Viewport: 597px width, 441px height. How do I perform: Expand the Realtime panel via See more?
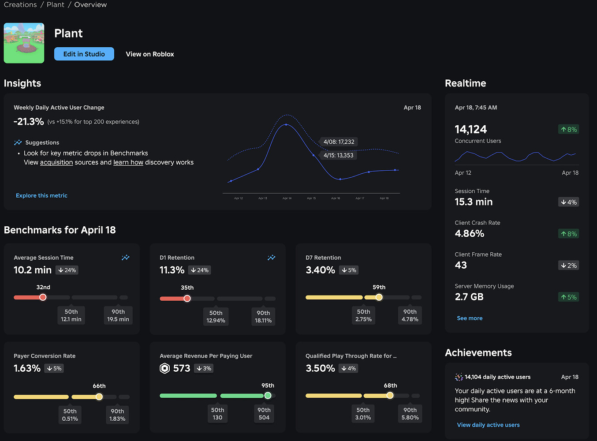click(x=470, y=318)
